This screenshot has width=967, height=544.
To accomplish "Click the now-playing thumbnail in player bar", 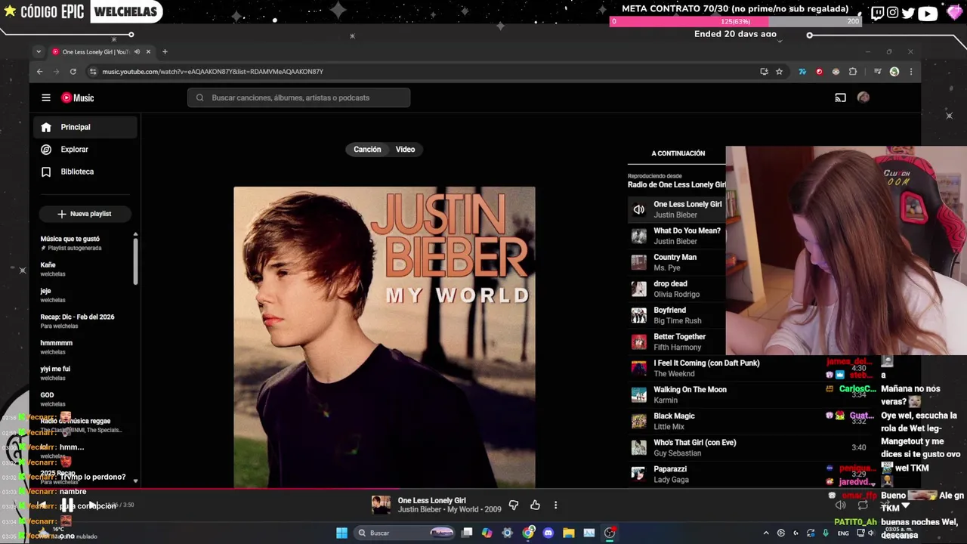I will tap(381, 505).
